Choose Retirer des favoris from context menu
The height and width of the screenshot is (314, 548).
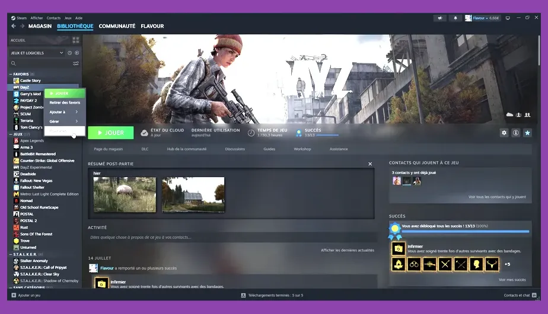(65, 102)
